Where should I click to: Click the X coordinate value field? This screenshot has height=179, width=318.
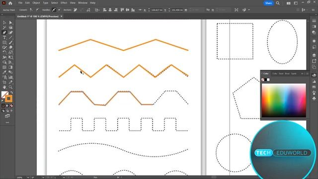coord(157,10)
